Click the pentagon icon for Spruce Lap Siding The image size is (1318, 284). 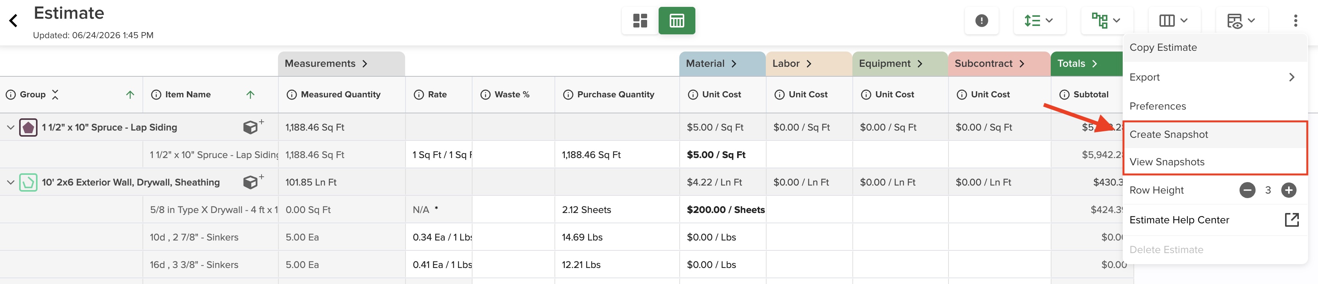coord(28,127)
